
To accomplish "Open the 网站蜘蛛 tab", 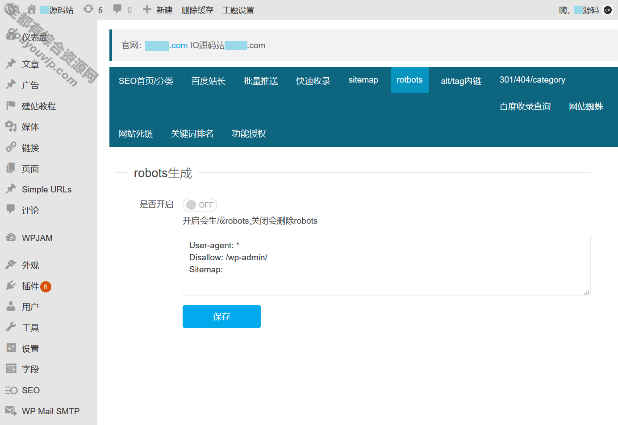I will point(586,106).
